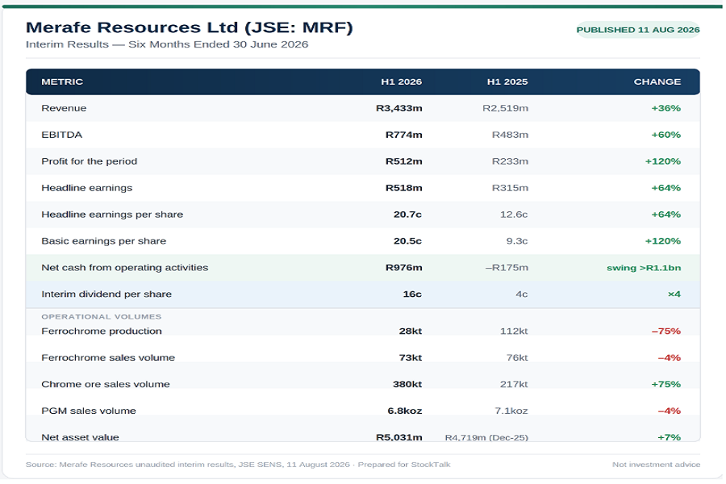
Task: Click the R5,031m net asset value
Action: tap(399, 437)
